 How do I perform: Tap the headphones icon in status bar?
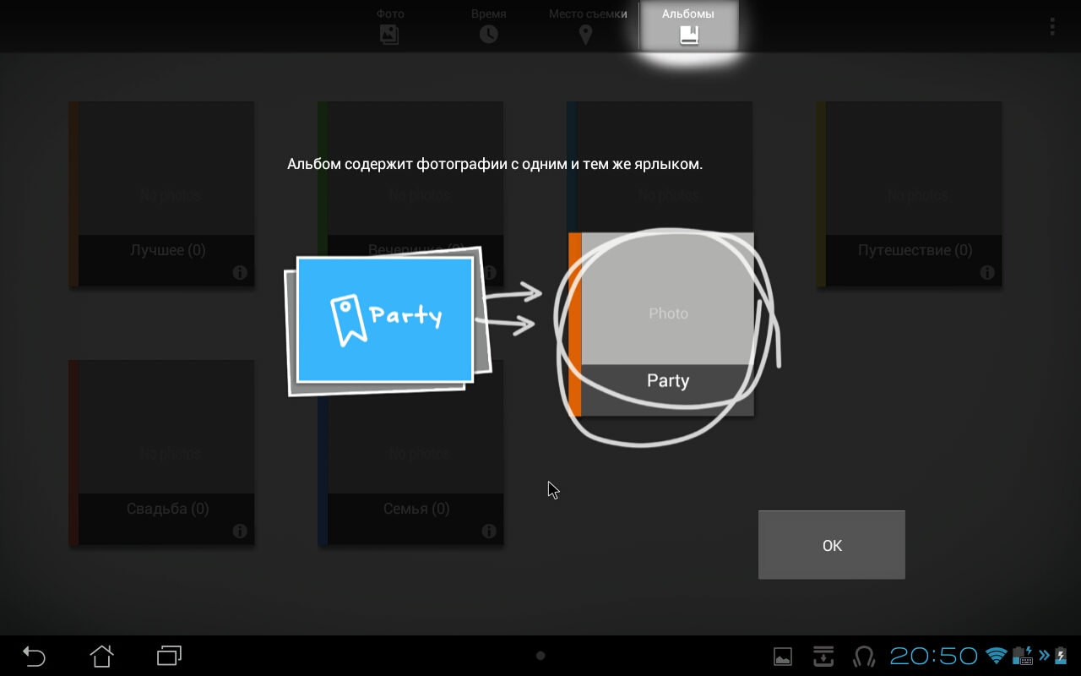[x=864, y=656]
